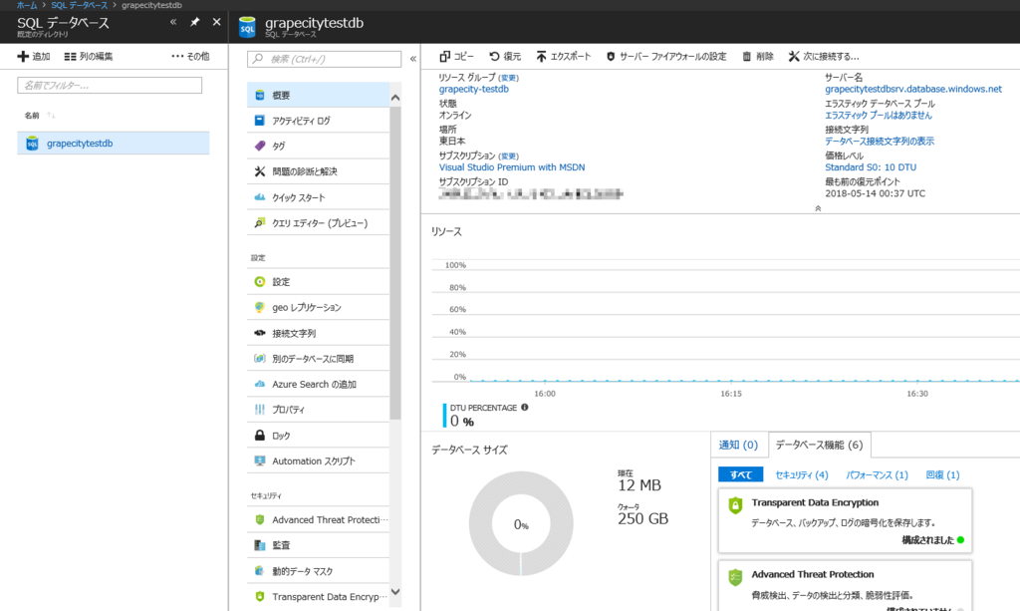This screenshot has width=1020, height=611.
Task: Click Connect with (次に接続する…) tools icon
Action: (x=794, y=57)
